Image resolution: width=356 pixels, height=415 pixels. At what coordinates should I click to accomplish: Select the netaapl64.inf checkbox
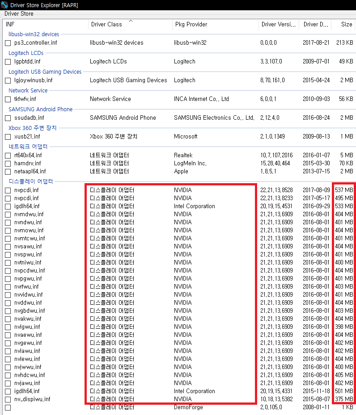tap(8, 172)
